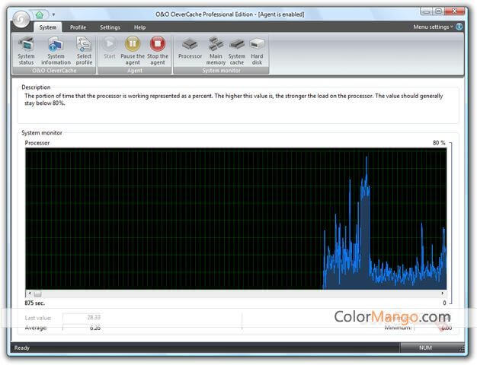Expand the quick access toolbar arrow
This screenshot has height=365, width=477.
[x=53, y=14]
